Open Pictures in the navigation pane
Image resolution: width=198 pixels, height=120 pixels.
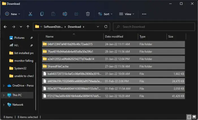click(19, 38)
